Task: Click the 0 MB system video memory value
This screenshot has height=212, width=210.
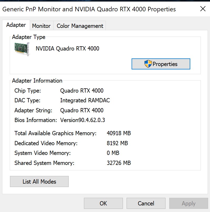Action: point(113,153)
